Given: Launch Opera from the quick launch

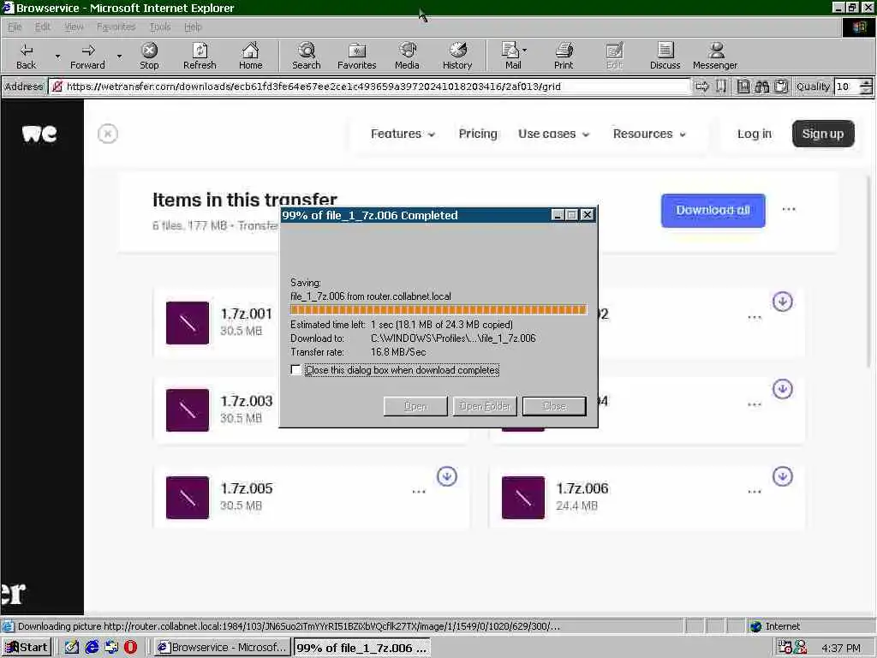Looking at the screenshot, I should coord(130,648).
